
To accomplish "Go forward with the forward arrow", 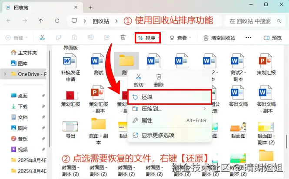I will (24, 21).
